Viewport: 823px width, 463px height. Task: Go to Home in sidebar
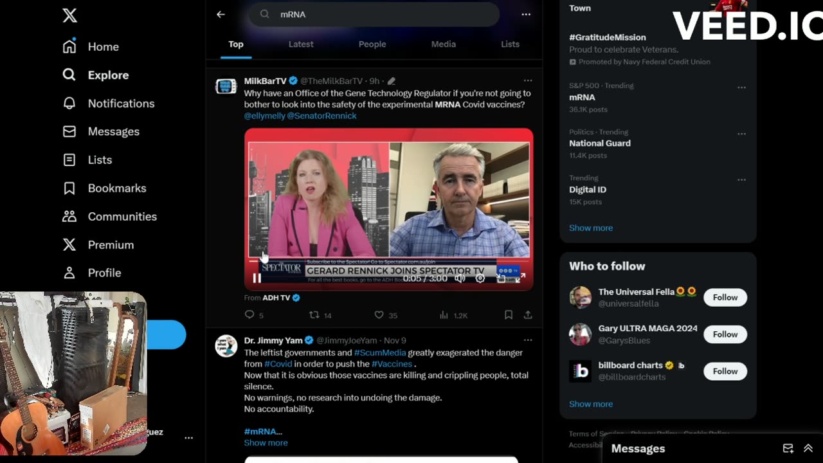[91, 46]
